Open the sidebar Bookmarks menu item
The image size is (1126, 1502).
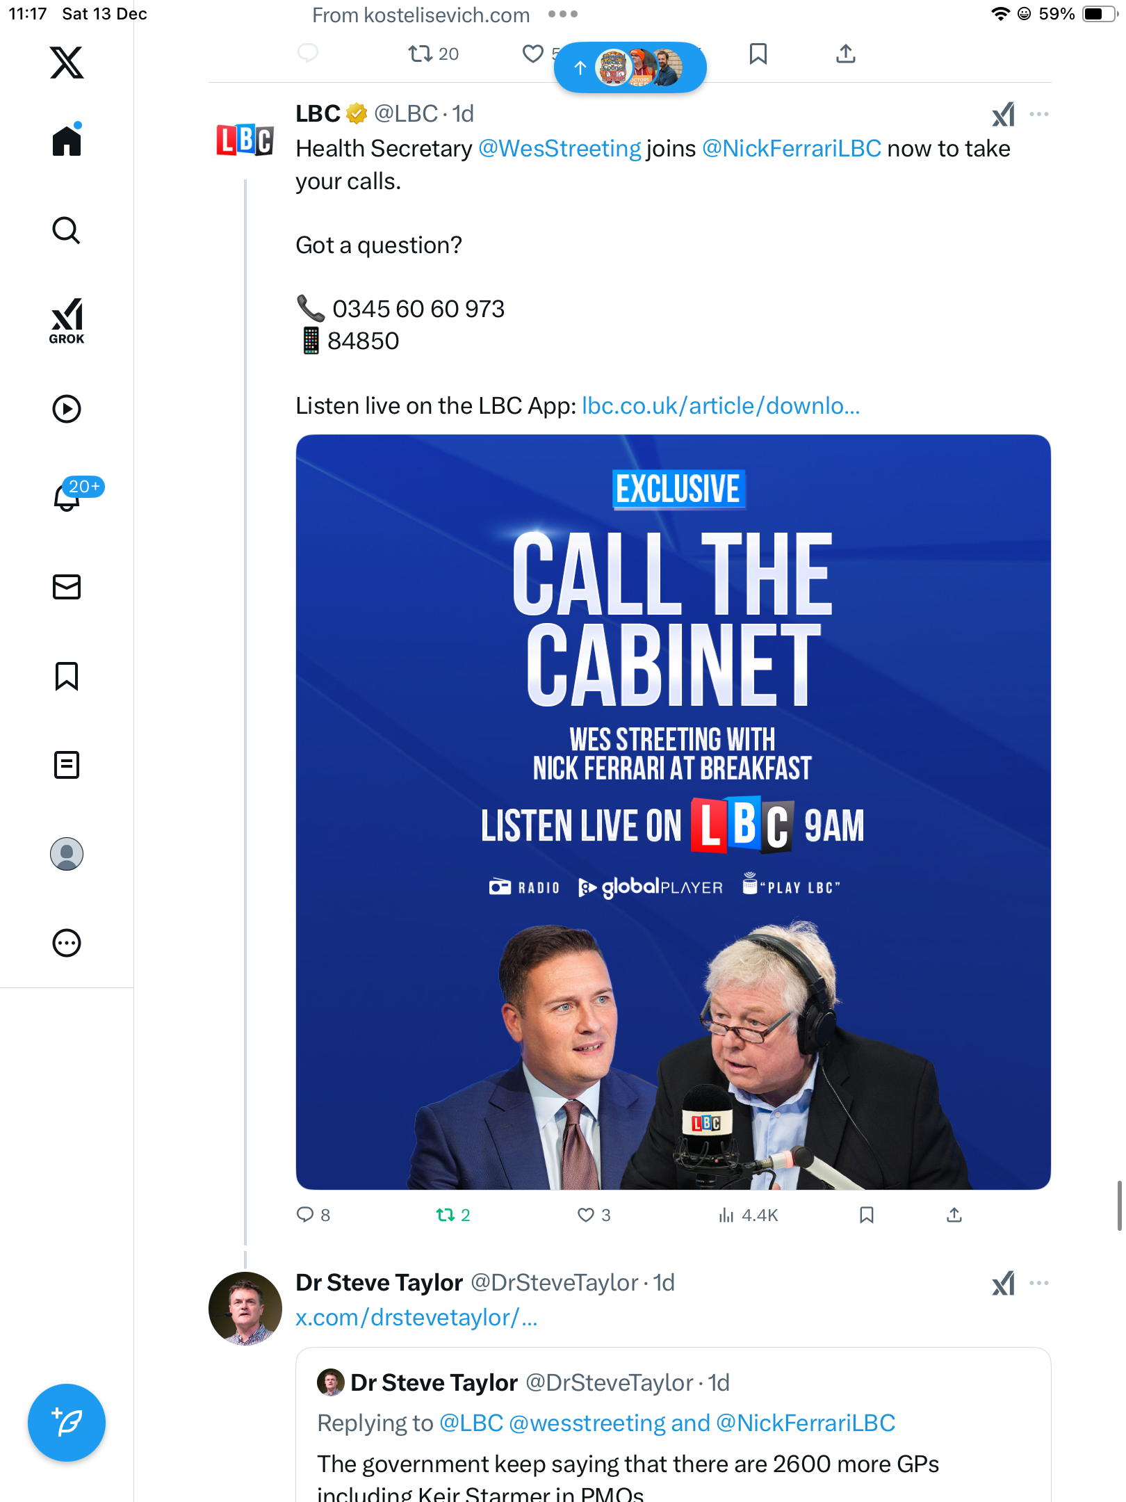point(67,676)
